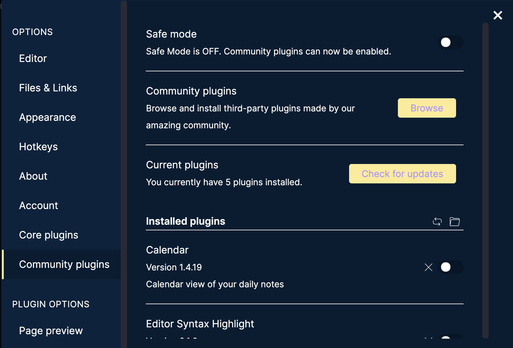
Task: Browse community plugins
Action: tap(426, 108)
